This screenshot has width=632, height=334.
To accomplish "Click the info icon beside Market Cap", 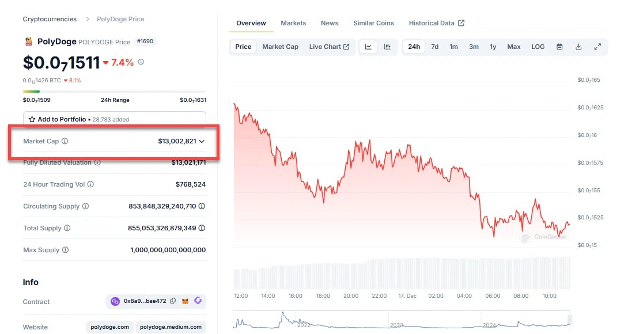I will 65,141.
